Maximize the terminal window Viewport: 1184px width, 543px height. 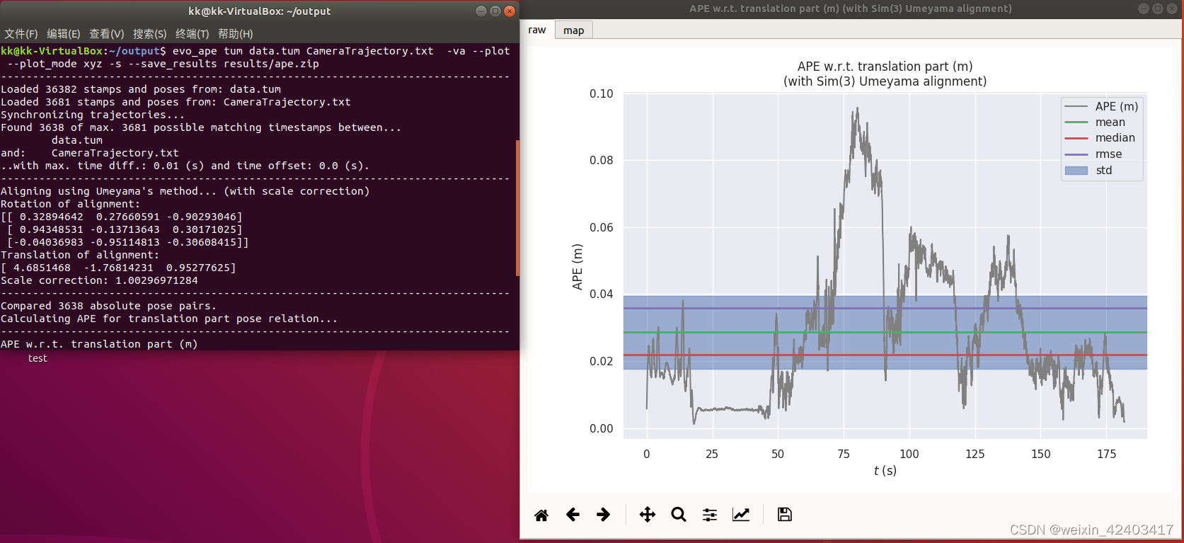tap(495, 11)
